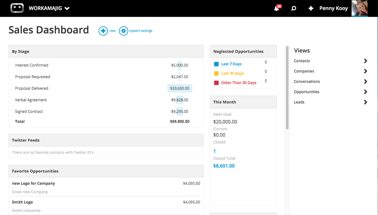Click the plus icon in the top bar
Image resolution: width=378 pixels, height=215 pixels.
click(x=311, y=8)
